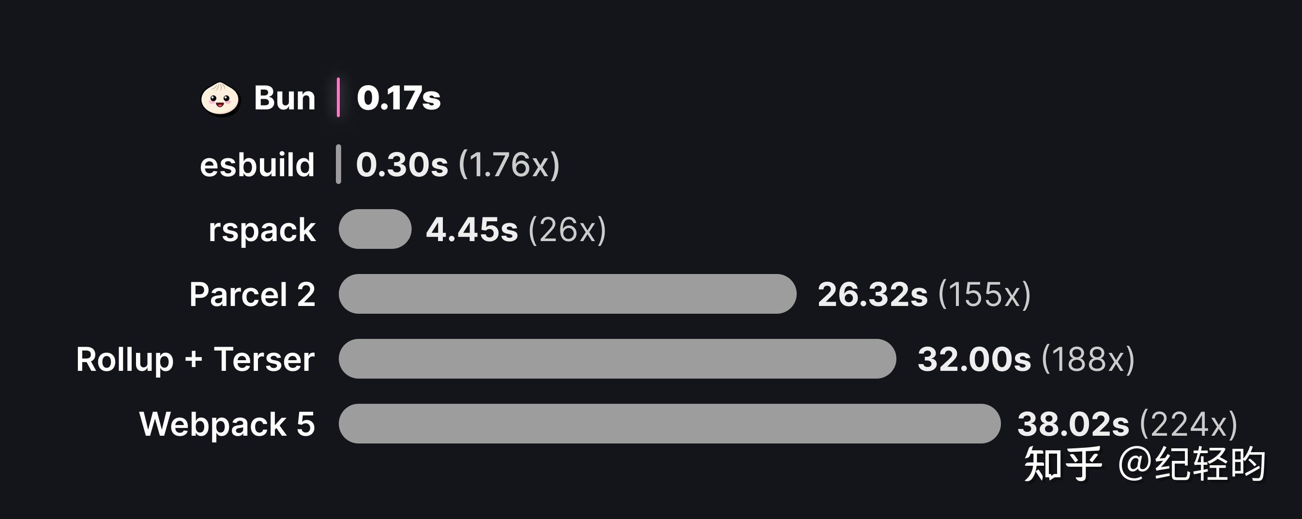Click the thin gray esbuild bar
The height and width of the screenshot is (519, 1302).
click(x=338, y=164)
